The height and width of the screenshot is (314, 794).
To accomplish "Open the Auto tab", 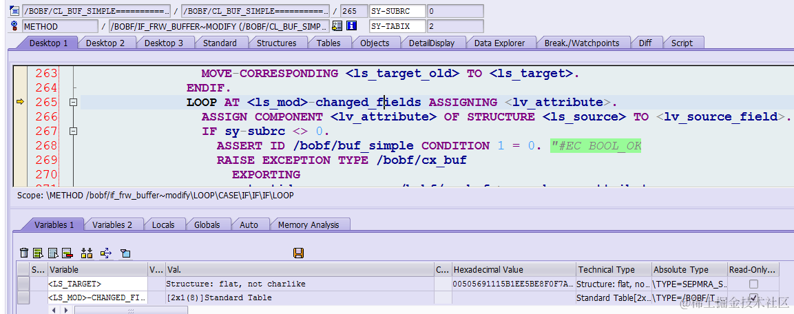I will [249, 224].
